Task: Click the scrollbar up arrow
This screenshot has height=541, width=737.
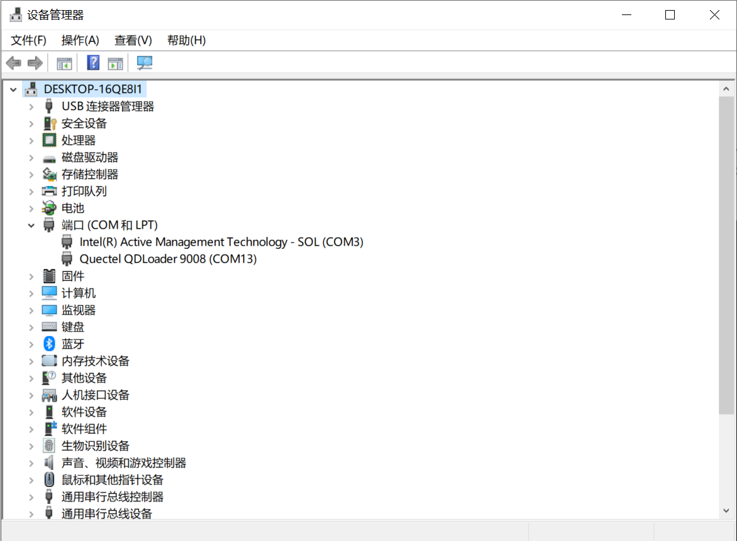Action: [726, 89]
